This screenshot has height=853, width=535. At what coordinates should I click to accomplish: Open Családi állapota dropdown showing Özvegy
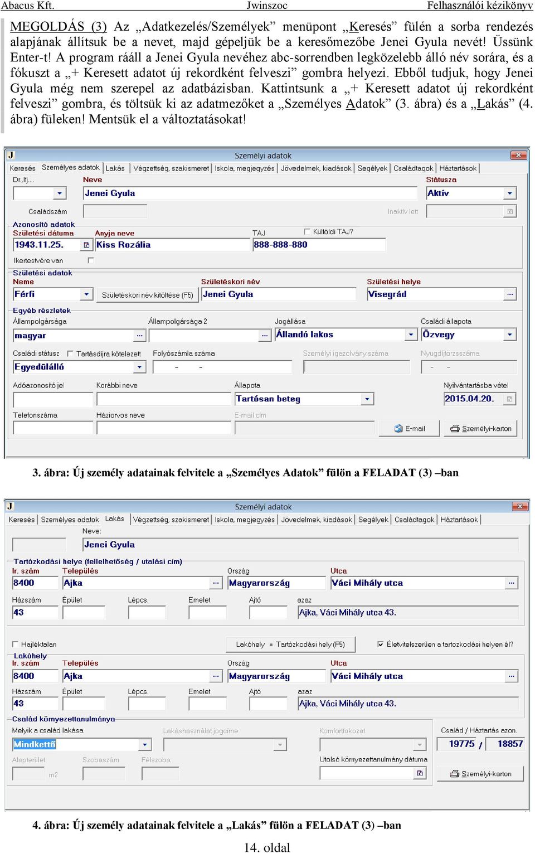[x=510, y=335]
